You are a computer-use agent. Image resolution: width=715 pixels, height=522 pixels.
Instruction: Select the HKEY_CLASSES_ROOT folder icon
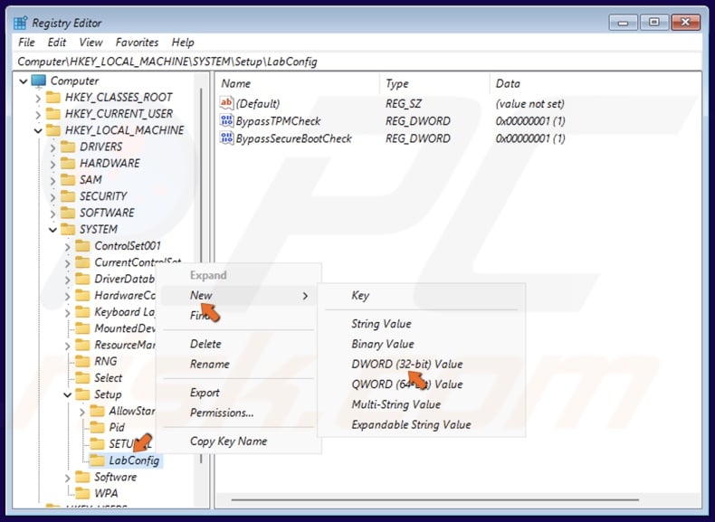point(53,97)
